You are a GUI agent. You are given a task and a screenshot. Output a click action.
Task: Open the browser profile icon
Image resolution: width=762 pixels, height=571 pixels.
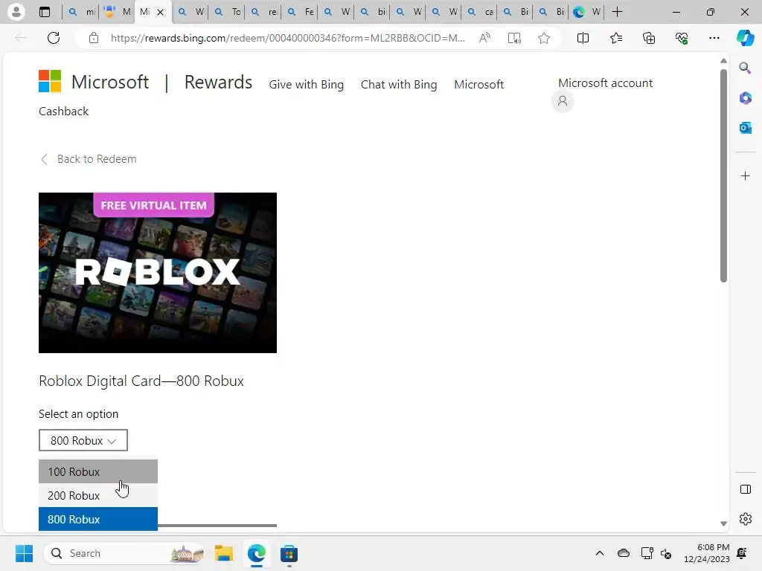pos(16,12)
